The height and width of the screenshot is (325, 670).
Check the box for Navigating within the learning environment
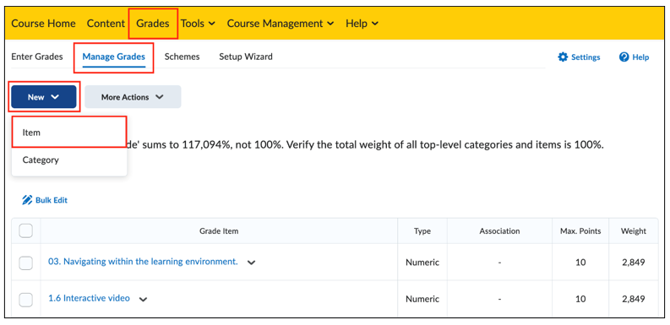click(25, 263)
